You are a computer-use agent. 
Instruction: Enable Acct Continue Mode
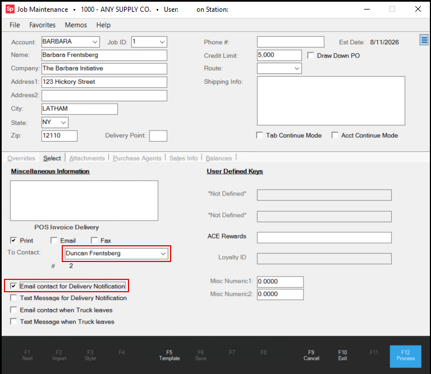click(335, 135)
